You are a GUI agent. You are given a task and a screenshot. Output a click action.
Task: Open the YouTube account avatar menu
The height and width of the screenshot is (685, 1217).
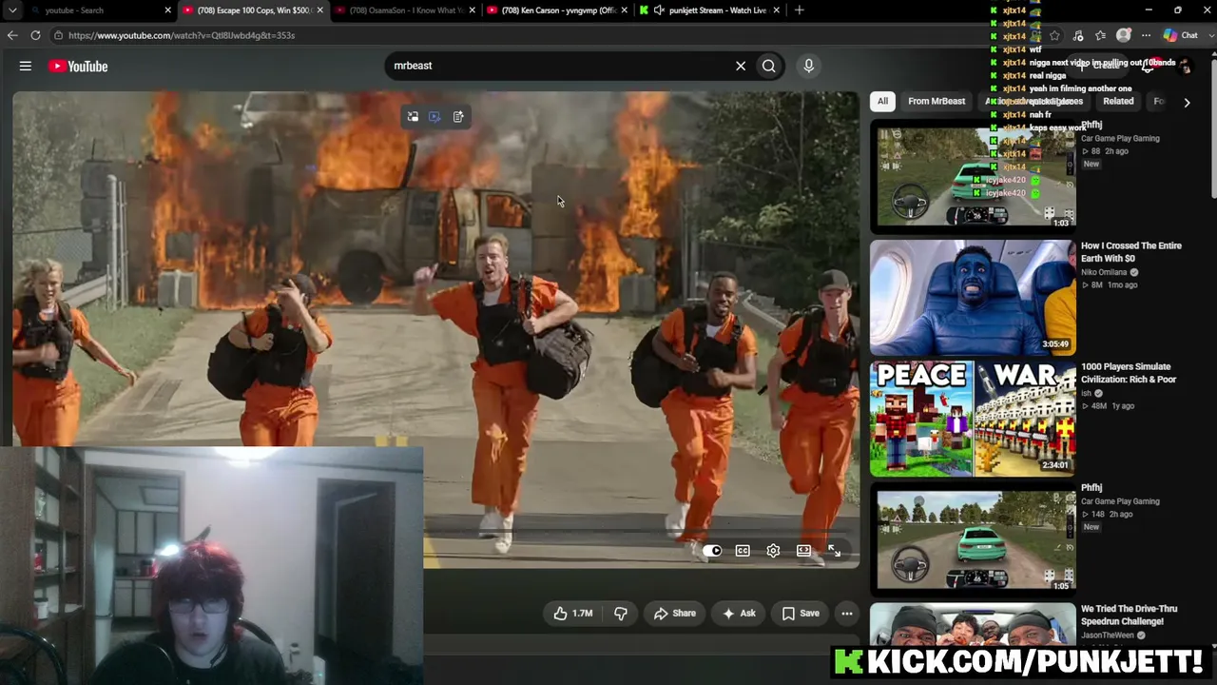pyautogui.click(x=1184, y=66)
